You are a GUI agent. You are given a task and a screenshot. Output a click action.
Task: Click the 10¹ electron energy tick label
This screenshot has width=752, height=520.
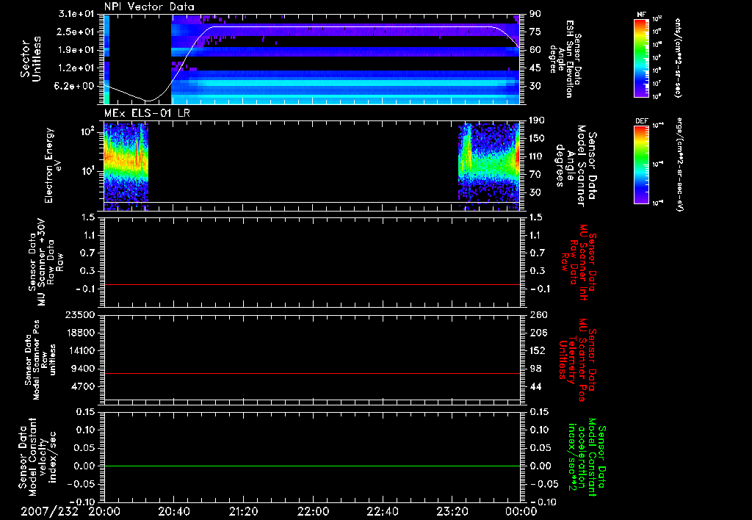pyautogui.click(x=87, y=171)
